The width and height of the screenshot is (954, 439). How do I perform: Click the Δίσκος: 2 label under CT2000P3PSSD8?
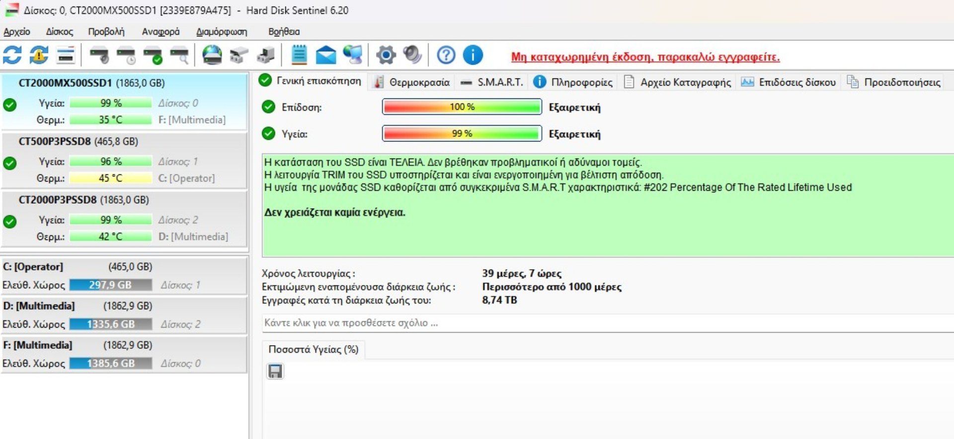(x=178, y=220)
